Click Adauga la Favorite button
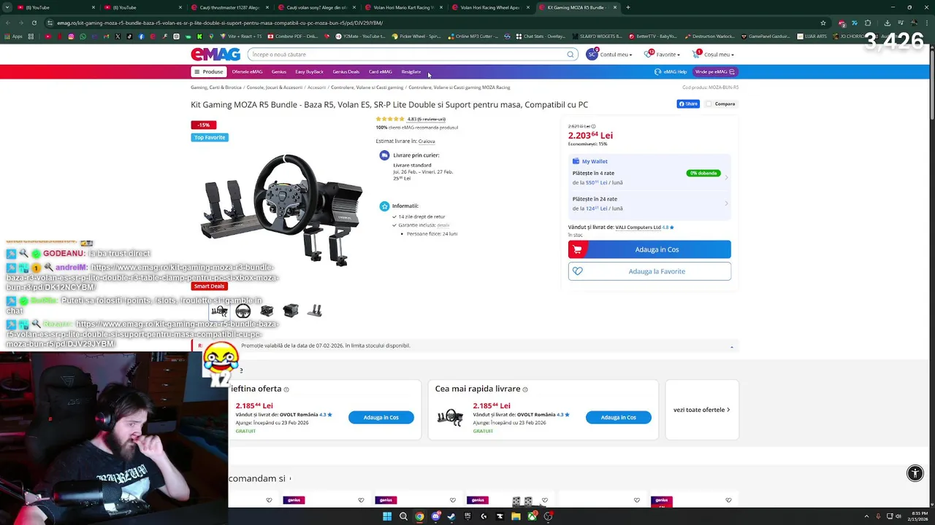The image size is (935, 525). point(649,271)
